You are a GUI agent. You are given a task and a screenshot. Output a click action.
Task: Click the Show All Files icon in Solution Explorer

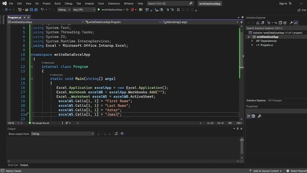pyautogui.click(x=285, y=23)
